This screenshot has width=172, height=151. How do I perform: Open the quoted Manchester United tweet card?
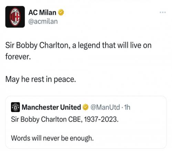tap(86, 122)
